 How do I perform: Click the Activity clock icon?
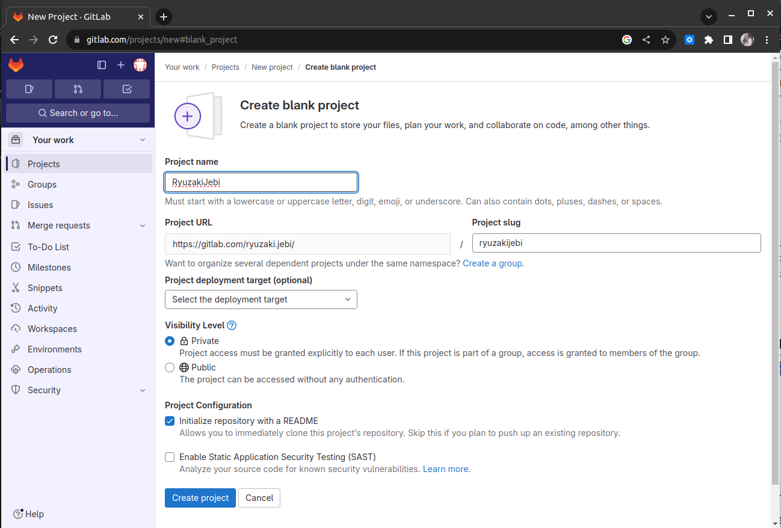pos(16,308)
